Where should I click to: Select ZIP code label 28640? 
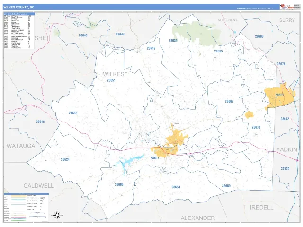pos(83,35)
